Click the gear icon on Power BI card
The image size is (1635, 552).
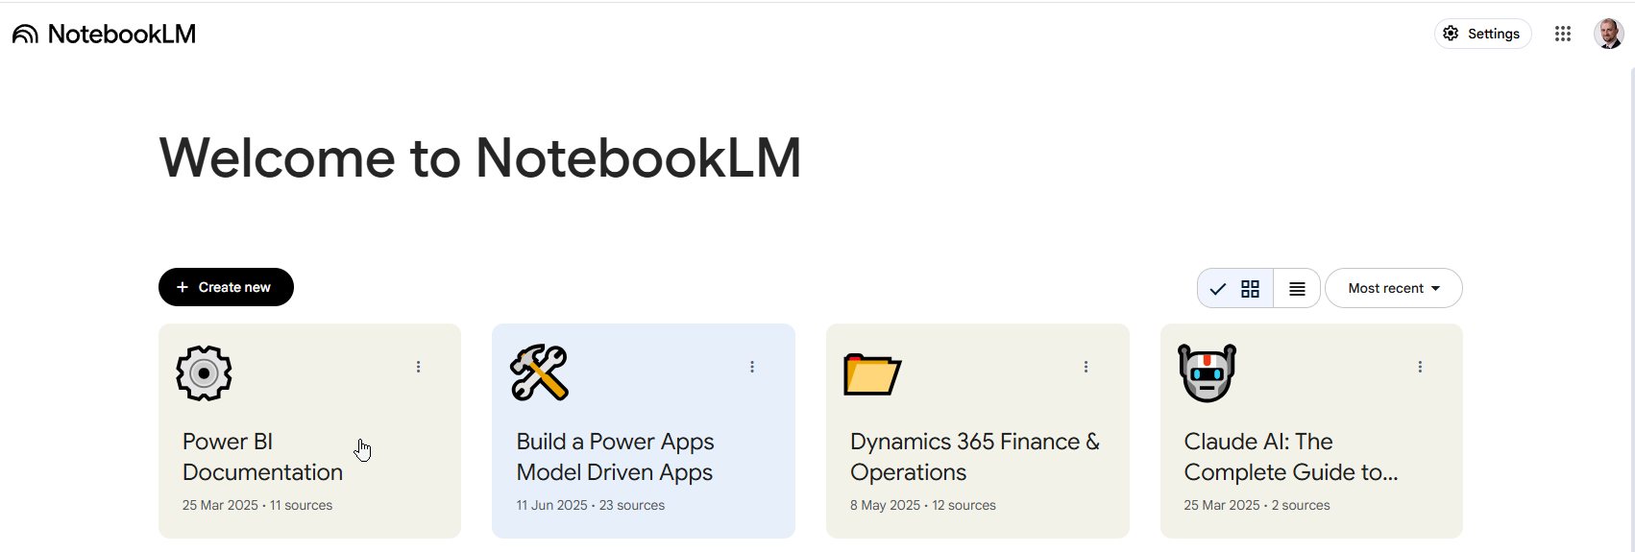(x=204, y=372)
